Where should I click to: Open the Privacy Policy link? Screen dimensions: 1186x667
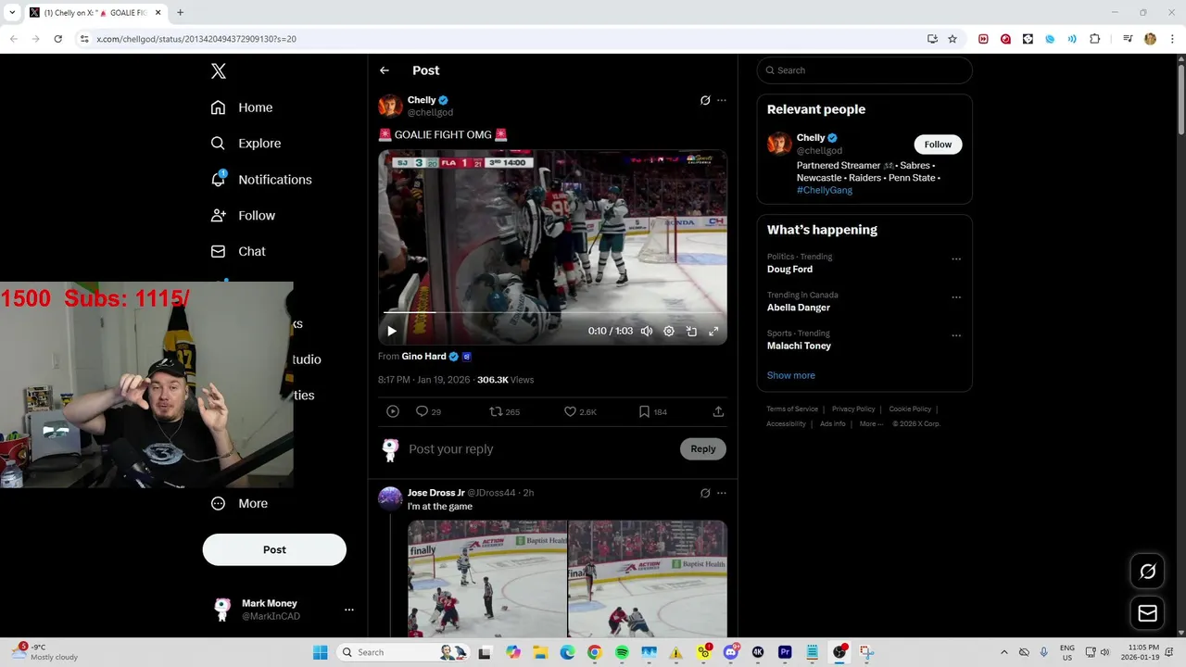[x=853, y=409]
